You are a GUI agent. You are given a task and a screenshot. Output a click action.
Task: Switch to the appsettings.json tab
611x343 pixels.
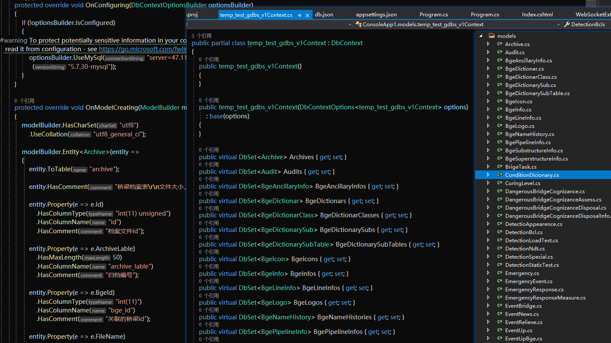tap(376, 15)
